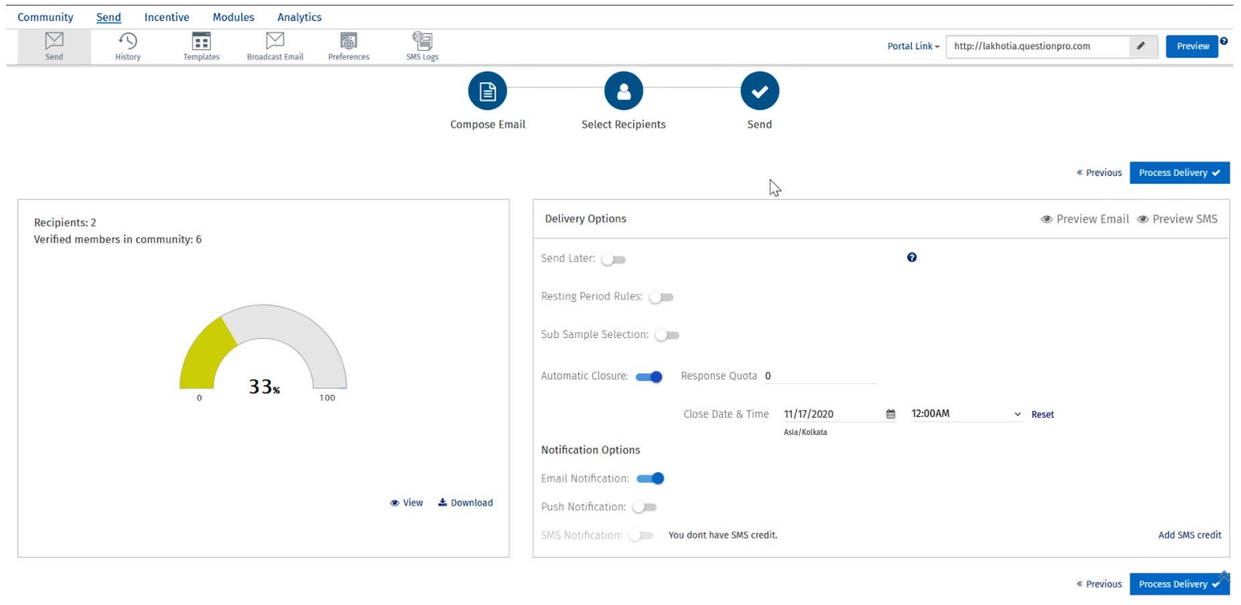Disable Automatic Closure
Image resolution: width=1241 pixels, height=605 pixels.
point(648,377)
